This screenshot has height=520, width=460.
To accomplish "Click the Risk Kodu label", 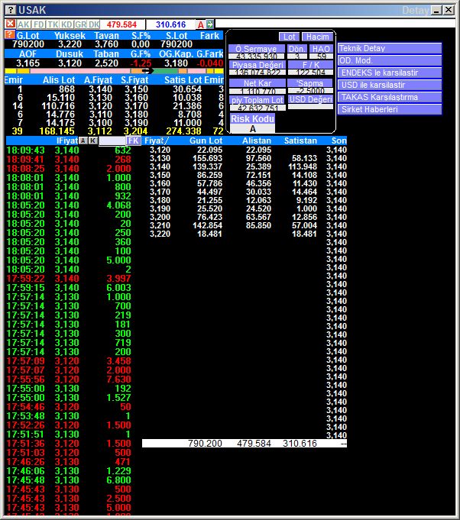I will (x=253, y=118).
